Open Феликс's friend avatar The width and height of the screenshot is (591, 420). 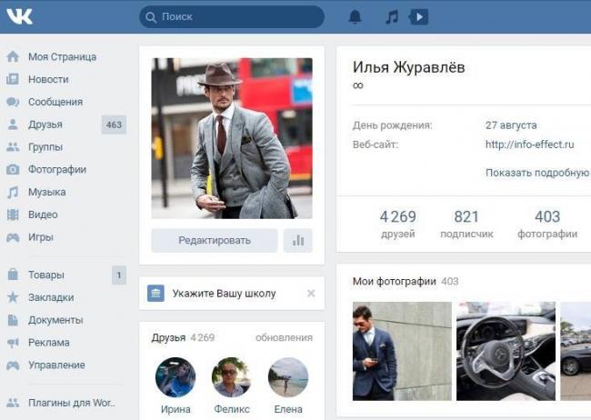tap(231, 377)
